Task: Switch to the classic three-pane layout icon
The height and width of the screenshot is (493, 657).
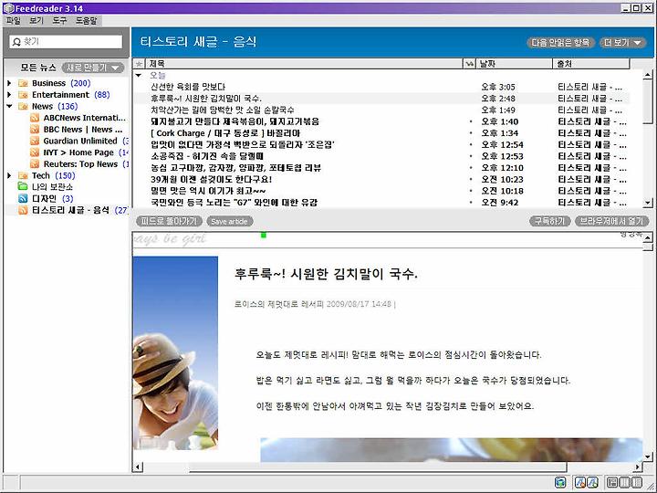Action: pyautogui.click(x=612, y=483)
